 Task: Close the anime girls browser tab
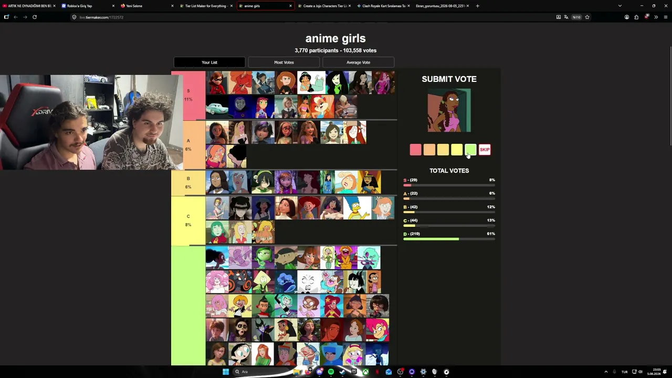(290, 6)
